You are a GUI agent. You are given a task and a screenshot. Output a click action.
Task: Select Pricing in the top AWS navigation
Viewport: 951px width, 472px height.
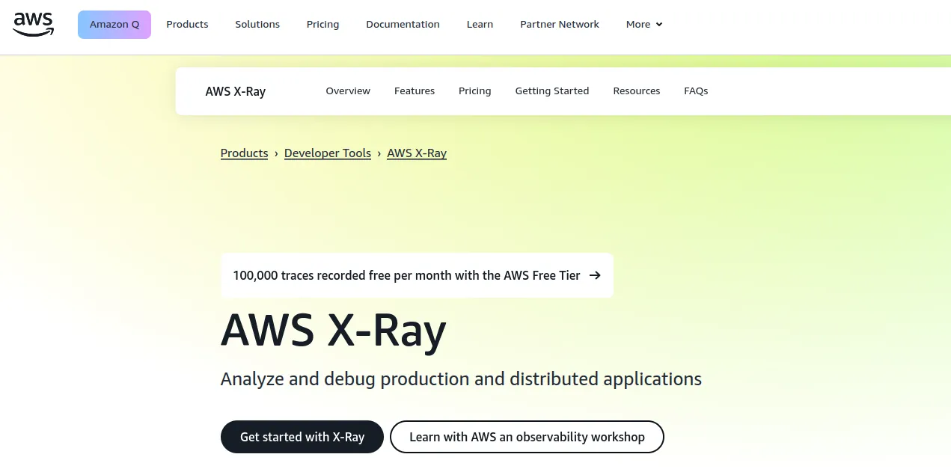(322, 25)
